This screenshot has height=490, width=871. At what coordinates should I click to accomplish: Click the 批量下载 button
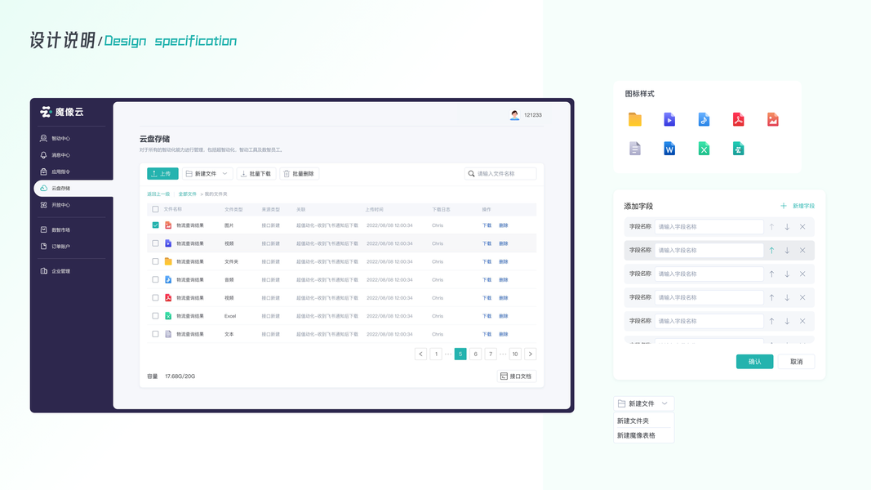click(x=256, y=174)
